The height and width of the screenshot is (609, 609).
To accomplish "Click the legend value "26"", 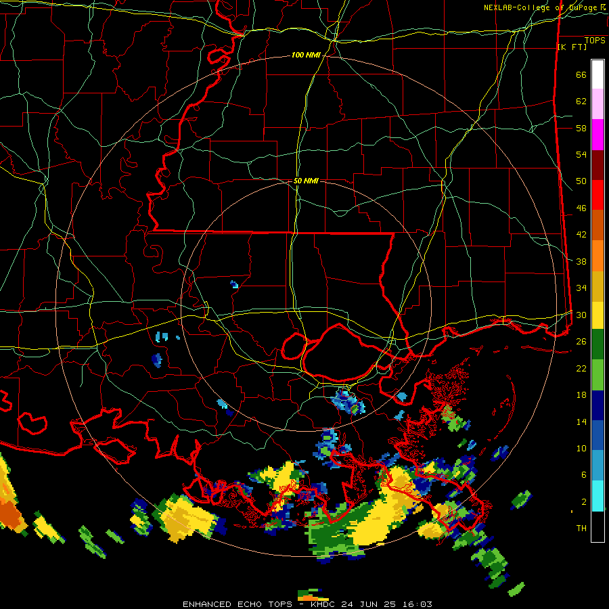I will pyautogui.click(x=581, y=342).
